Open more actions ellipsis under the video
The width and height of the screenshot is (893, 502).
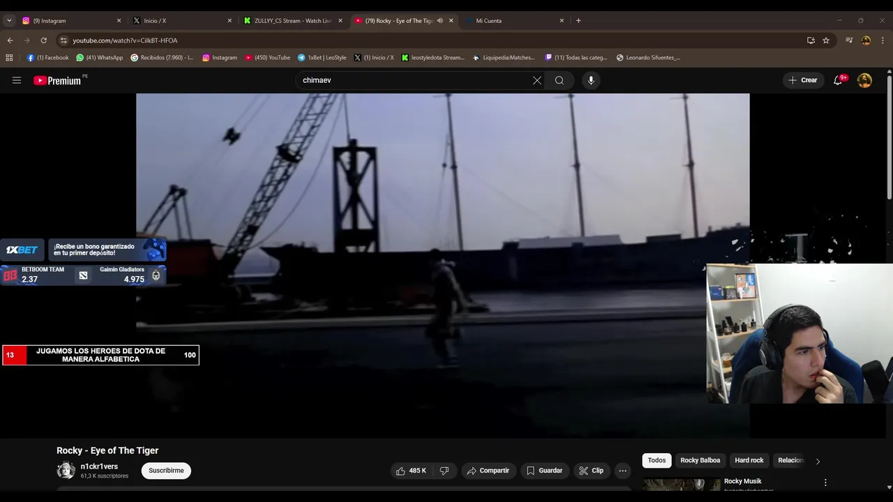623,471
